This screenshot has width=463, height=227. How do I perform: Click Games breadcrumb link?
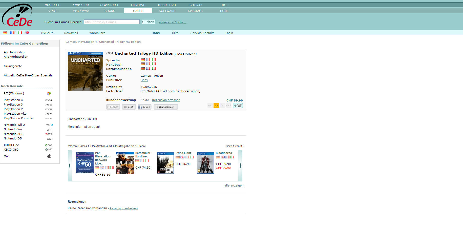(x=71, y=42)
